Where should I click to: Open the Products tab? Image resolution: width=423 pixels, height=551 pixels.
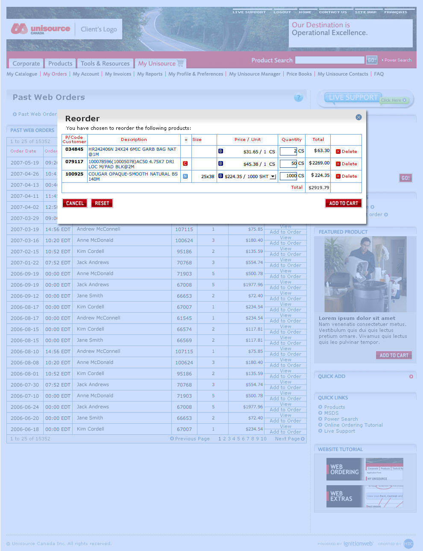60,64
